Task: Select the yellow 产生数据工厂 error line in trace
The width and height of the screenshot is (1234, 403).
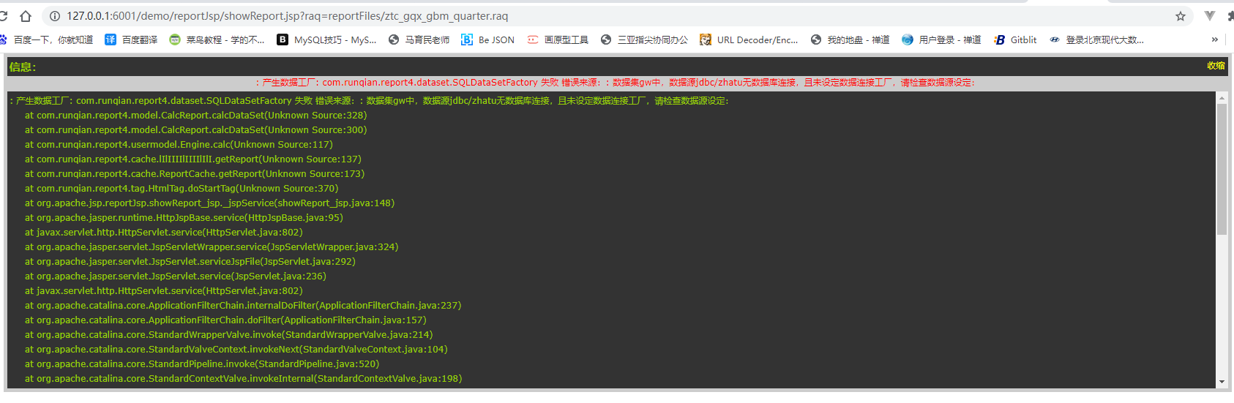Action: pyautogui.click(x=369, y=101)
